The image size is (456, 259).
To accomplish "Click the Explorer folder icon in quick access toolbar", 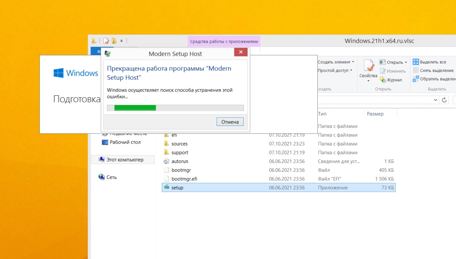I will point(93,41).
